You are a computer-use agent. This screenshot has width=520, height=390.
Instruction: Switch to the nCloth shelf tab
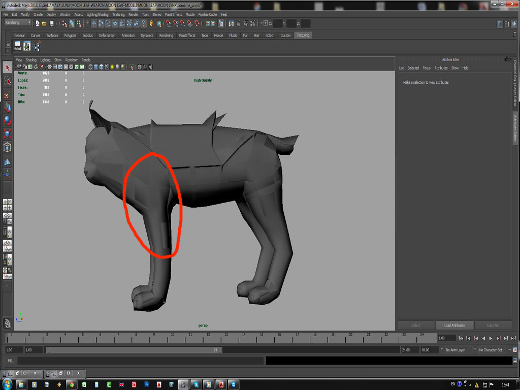(x=270, y=35)
